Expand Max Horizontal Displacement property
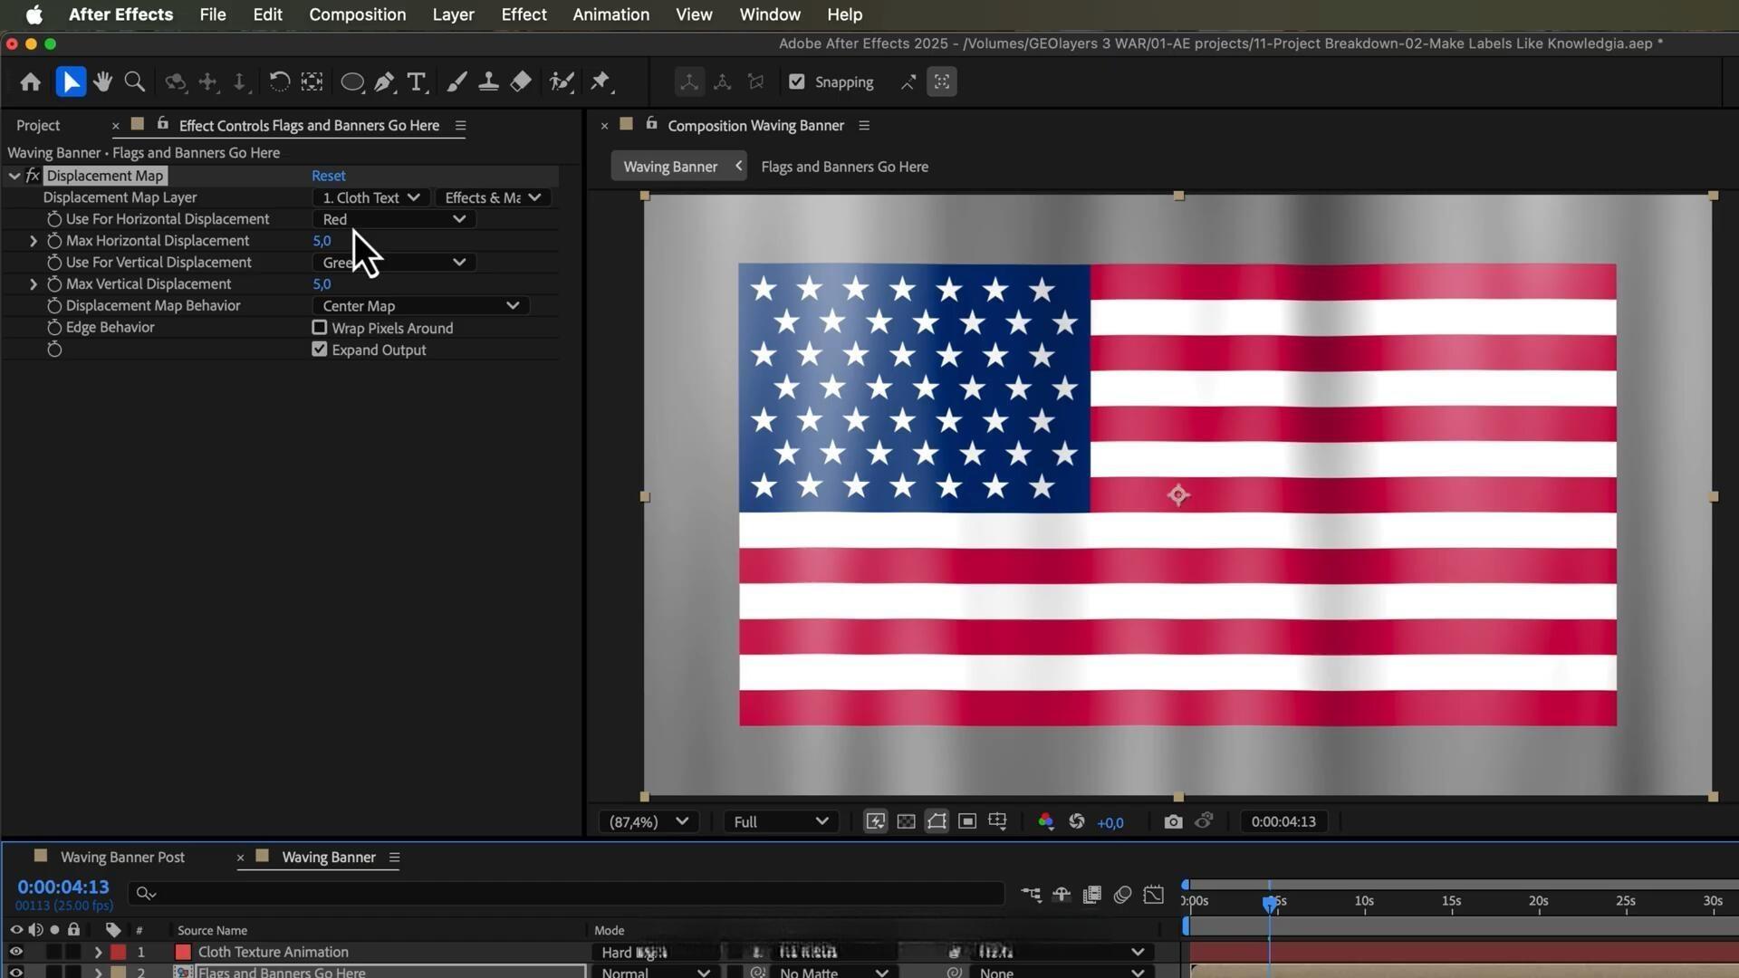The image size is (1739, 978). [x=34, y=241]
